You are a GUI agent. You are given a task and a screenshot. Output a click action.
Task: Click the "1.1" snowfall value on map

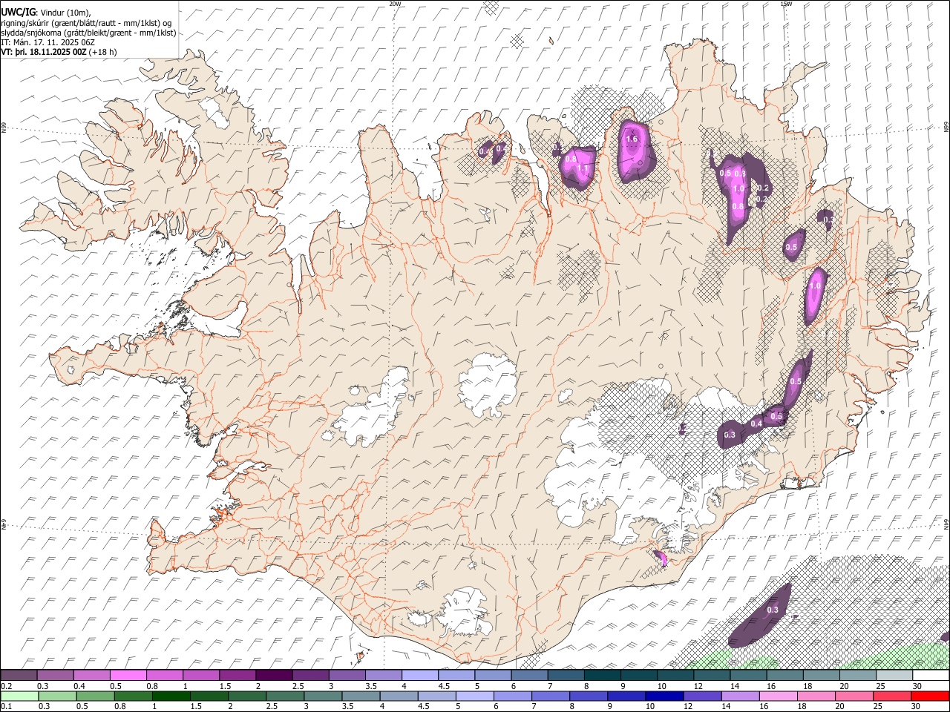click(x=583, y=168)
